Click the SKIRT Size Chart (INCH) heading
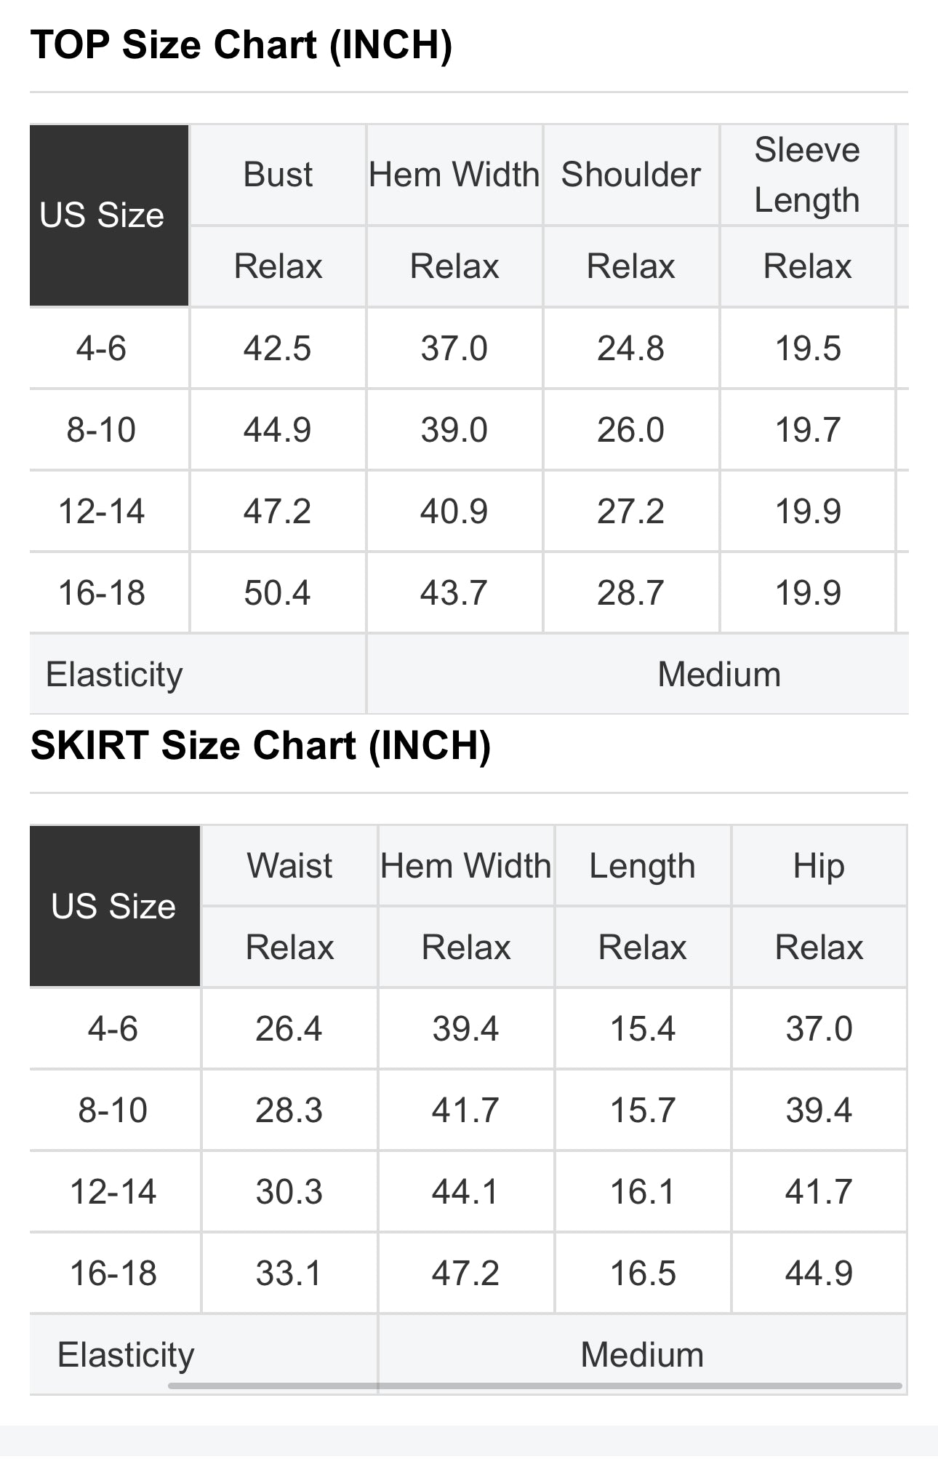938x1462 pixels. 260,746
